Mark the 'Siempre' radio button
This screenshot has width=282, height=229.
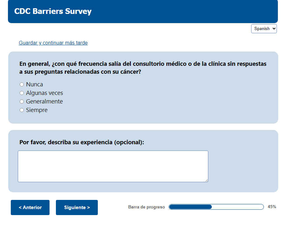[22, 110]
